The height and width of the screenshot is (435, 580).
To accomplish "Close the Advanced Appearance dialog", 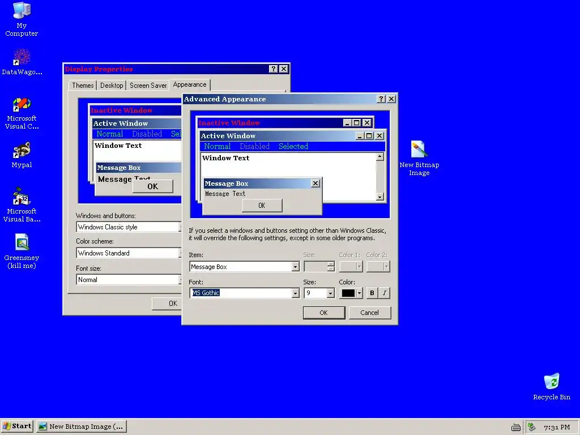I will (391, 99).
